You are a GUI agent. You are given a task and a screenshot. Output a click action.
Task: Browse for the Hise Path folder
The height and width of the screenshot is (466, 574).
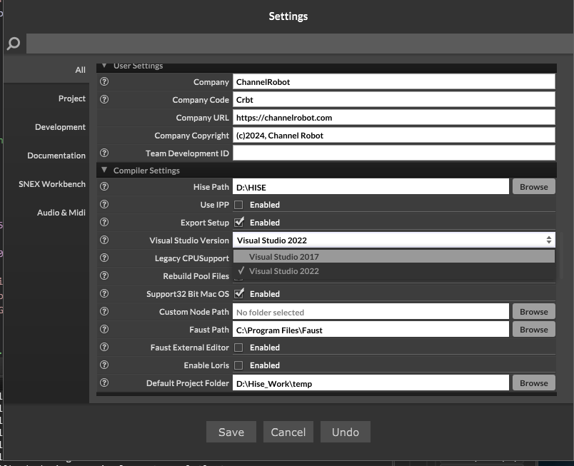tap(533, 187)
